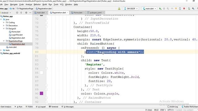Fold code block at line 78

pos(46,44)
